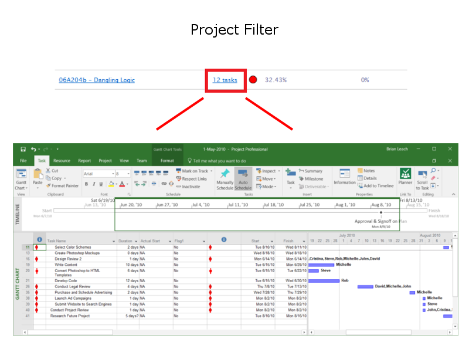Click the Format Painter icon
The image size is (469, 352).
(x=48, y=186)
